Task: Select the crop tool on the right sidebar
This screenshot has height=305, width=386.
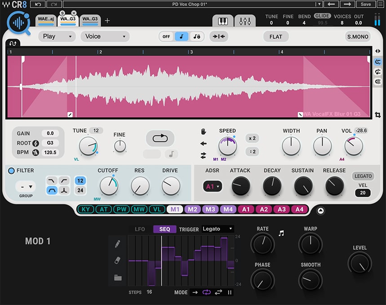Action: point(378,115)
